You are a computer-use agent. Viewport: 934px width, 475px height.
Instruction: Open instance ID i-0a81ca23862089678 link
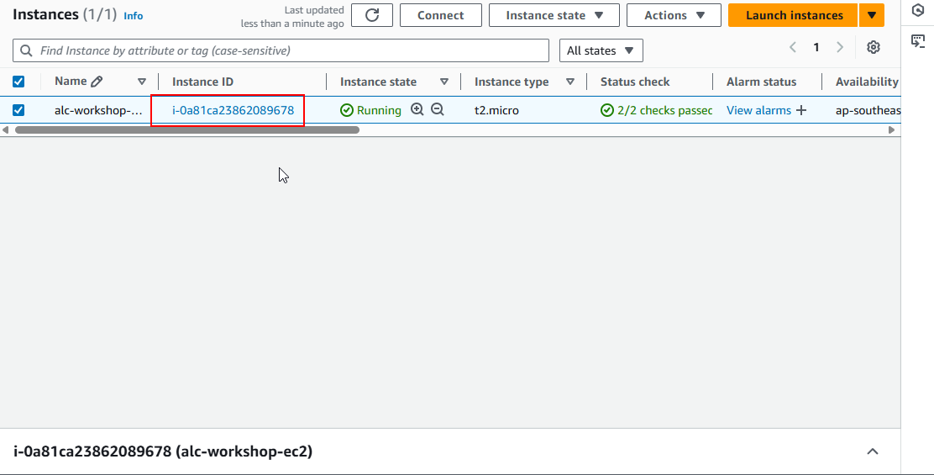233,110
